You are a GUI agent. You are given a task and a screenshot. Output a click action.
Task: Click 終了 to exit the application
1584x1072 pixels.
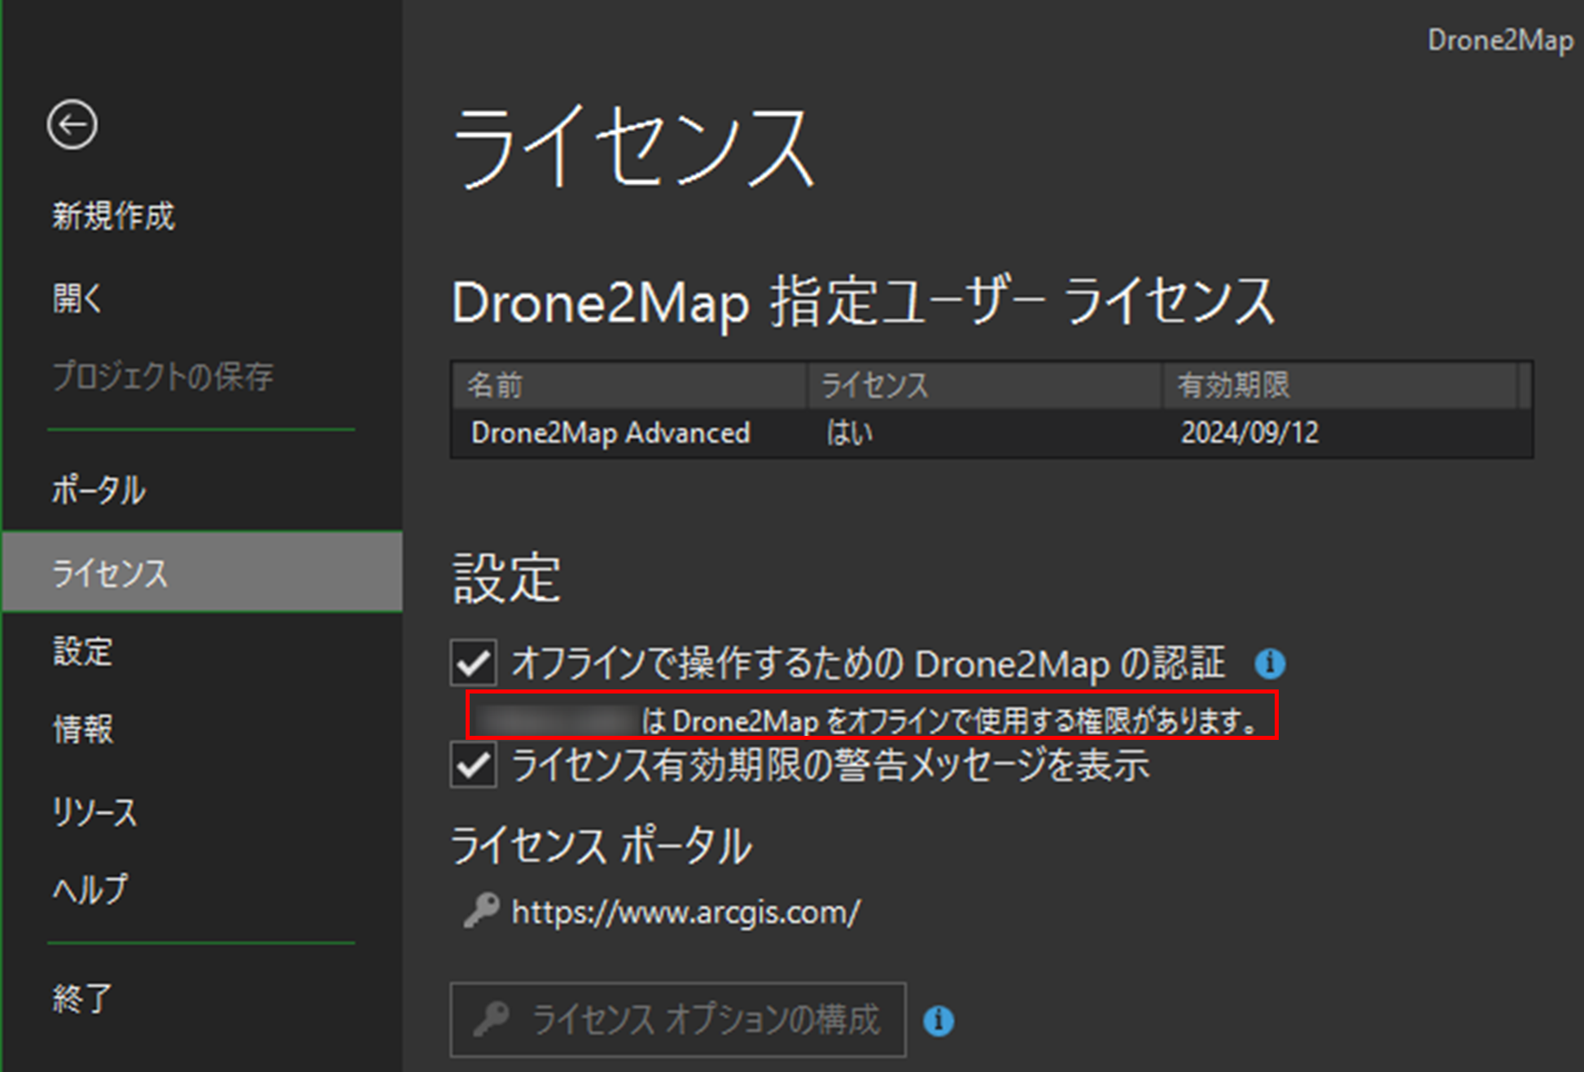[x=82, y=997]
